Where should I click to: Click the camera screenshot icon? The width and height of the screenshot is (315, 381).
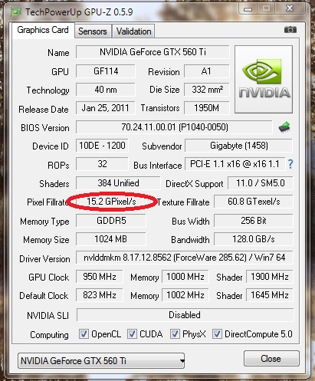290,30
